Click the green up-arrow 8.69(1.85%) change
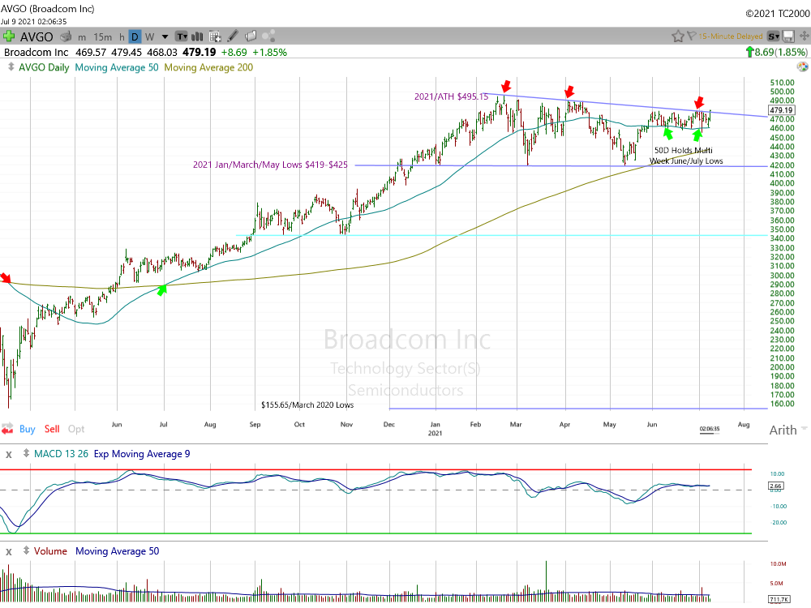811x608 pixels. tap(776, 52)
